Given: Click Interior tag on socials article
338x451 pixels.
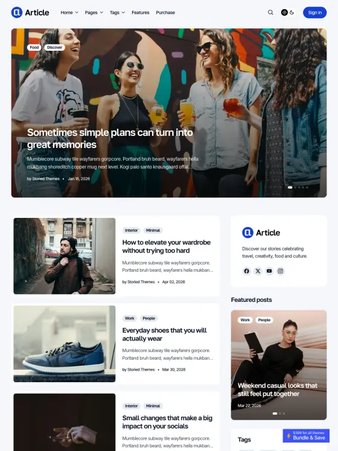Looking at the screenshot, I should click(x=132, y=406).
